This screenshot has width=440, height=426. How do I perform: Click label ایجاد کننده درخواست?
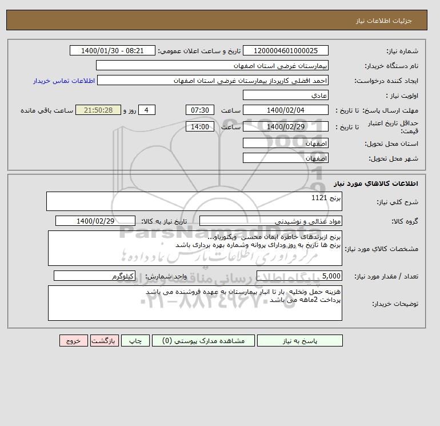(x=386, y=81)
